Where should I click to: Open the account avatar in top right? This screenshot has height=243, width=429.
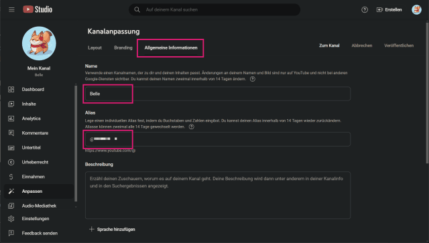coord(416,9)
